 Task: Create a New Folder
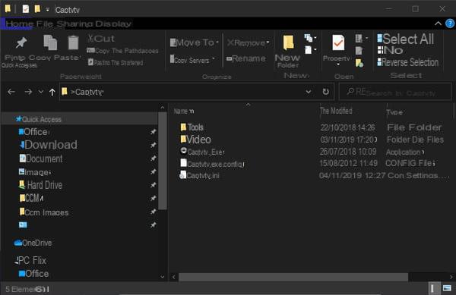(x=288, y=52)
